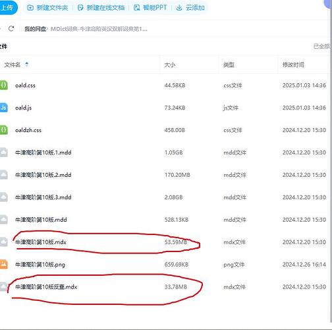
Task: Click the file icon of 牛津高阶第10版.mdx
Action: [x=3, y=242]
